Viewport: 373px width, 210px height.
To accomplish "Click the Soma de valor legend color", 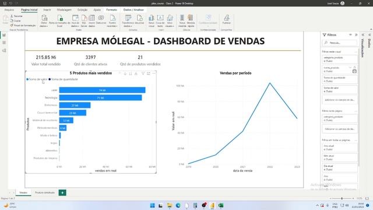I will [x=27, y=79].
